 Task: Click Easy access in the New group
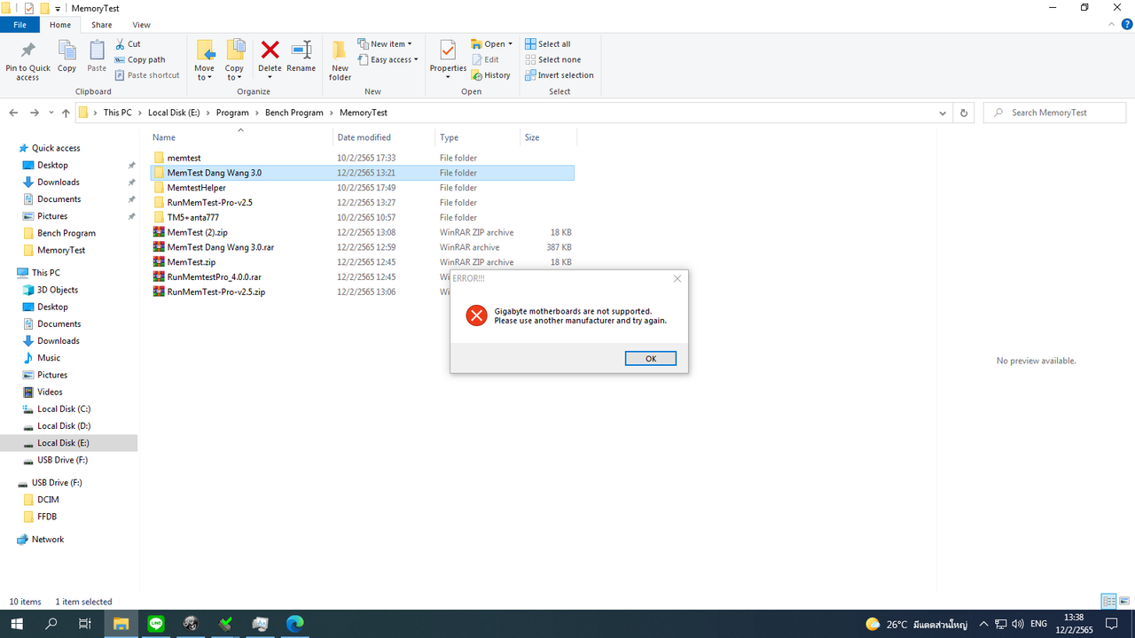point(388,59)
